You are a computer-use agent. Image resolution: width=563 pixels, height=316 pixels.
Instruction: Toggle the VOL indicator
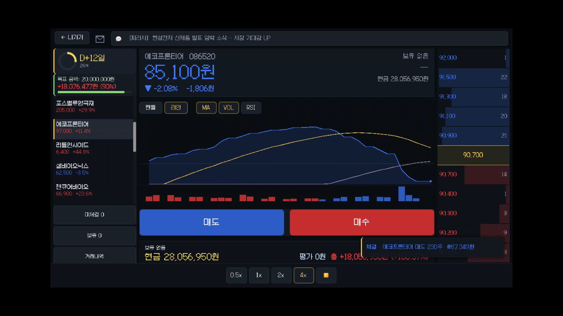229,108
